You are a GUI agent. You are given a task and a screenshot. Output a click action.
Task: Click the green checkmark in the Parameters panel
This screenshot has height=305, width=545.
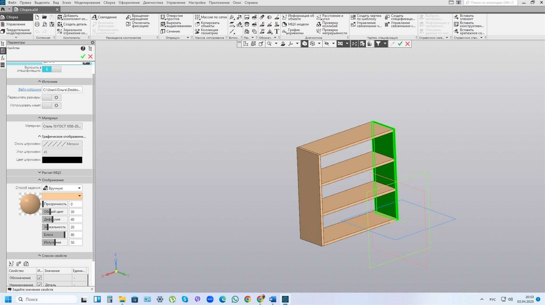tap(83, 56)
